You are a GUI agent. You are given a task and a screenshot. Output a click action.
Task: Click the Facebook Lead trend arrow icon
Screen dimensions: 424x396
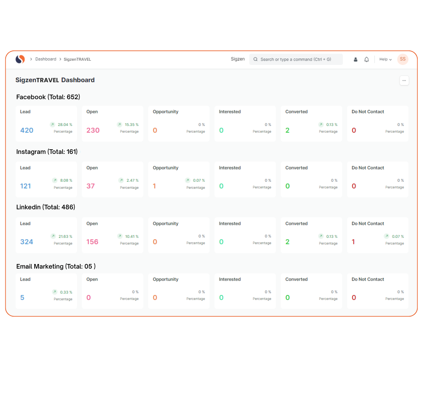coord(53,125)
